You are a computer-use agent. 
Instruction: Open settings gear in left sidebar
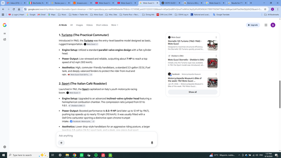tap(5, 147)
